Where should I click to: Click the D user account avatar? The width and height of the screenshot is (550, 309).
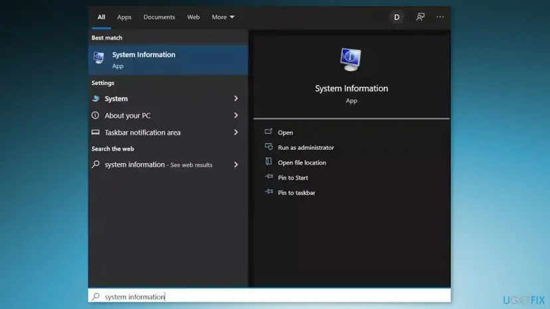point(397,17)
